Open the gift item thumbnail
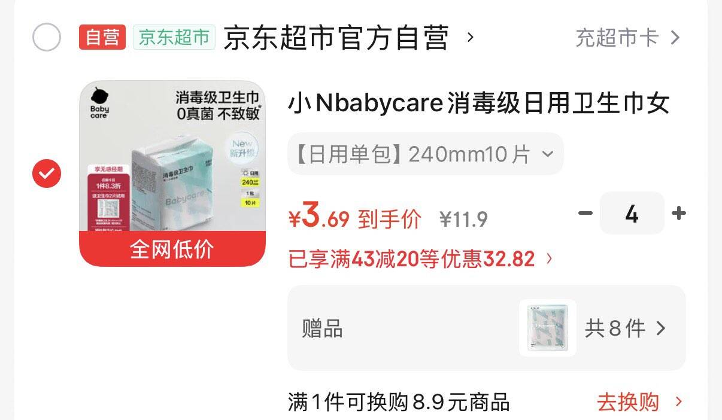 (x=548, y=328)
